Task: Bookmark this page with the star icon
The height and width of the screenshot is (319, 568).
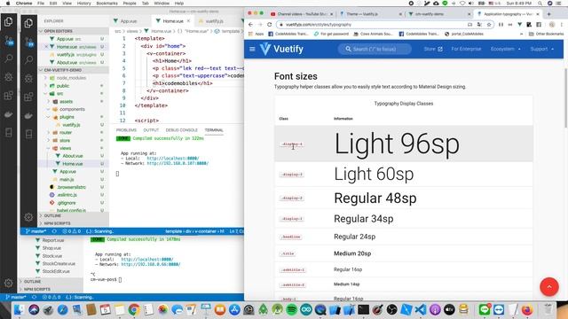Action: (x=489, y=25)
